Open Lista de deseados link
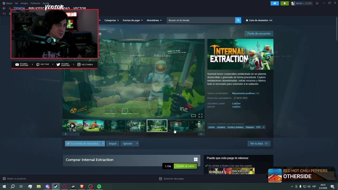 259,20
